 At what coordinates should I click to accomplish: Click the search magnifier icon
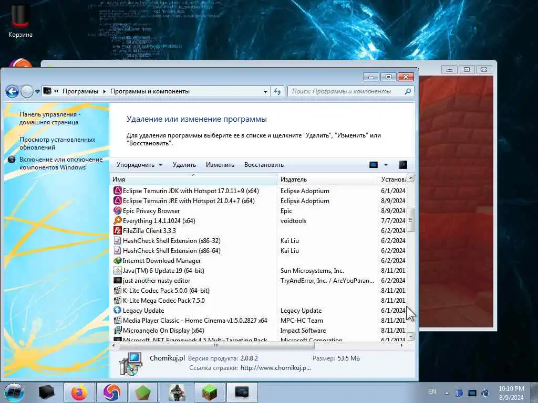[408, 91]
